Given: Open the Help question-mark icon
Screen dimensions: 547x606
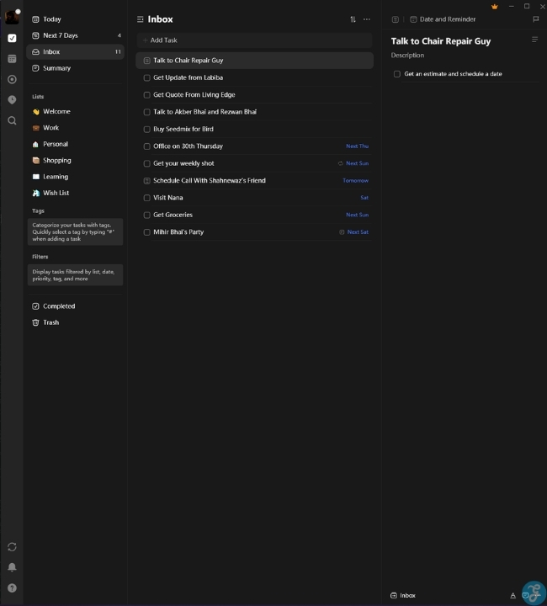Looking at the screenshot, I should tap(12, 587).
